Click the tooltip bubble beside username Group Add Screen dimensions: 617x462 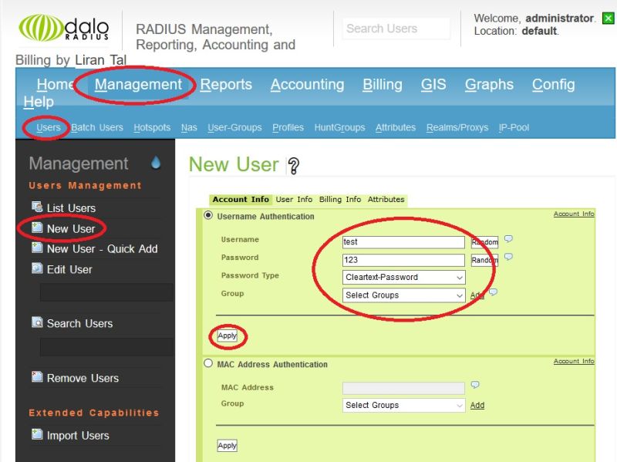[x=493, y=292]
